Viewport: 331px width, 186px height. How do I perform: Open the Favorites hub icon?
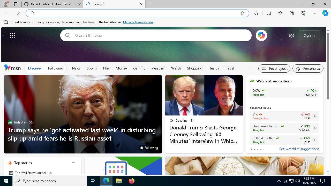(x=280, y=13)
